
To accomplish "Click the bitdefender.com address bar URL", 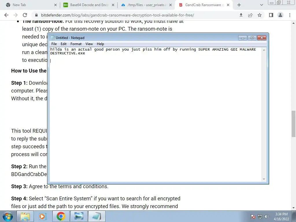I will pos(117,15).
